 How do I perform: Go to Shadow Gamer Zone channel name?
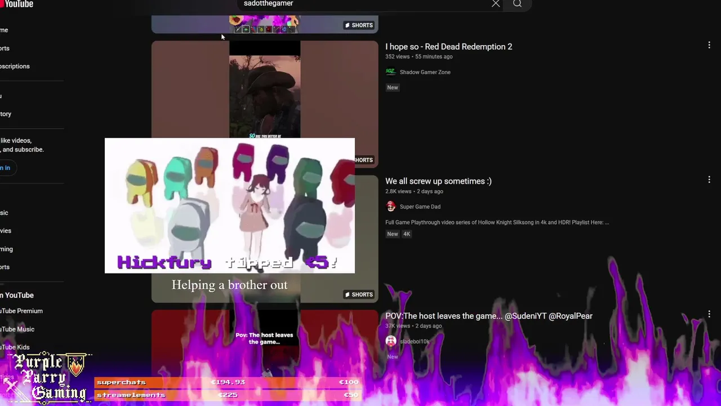pyautogui.click(x=425, y=72)
